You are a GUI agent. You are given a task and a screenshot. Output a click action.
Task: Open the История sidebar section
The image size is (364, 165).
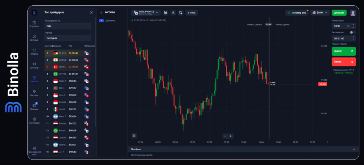pos(34,38)
